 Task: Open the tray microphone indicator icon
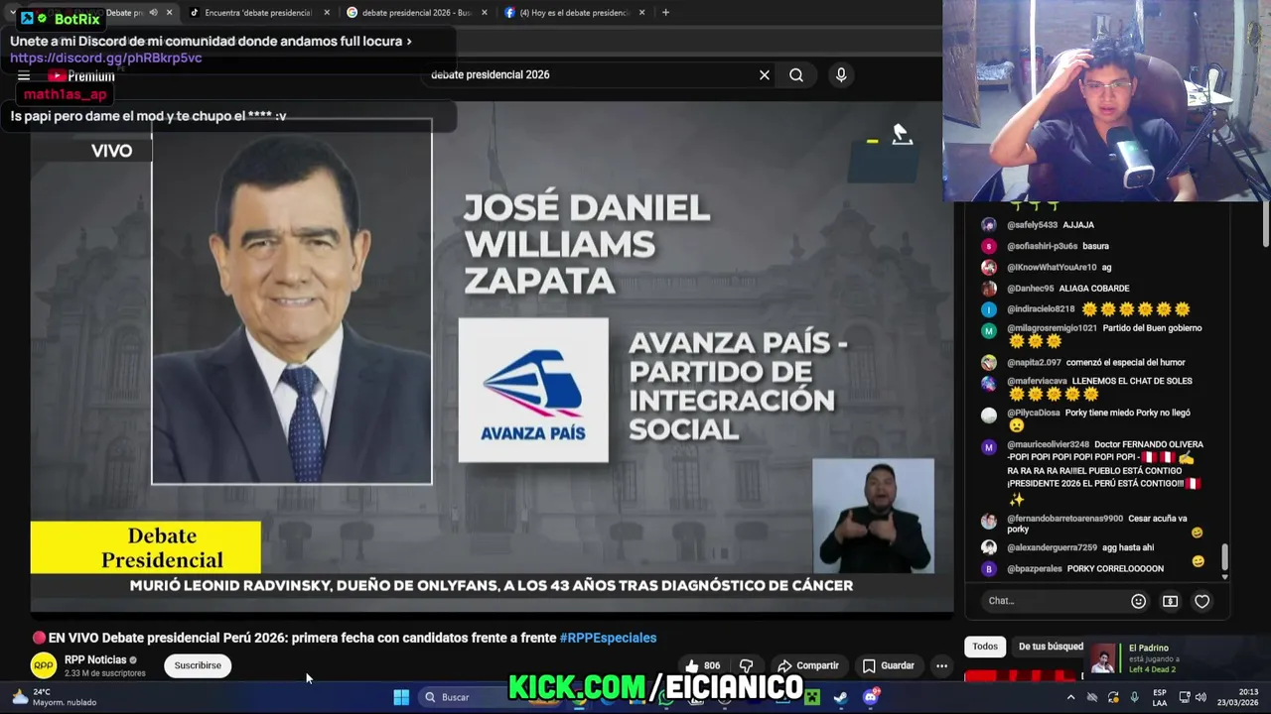pyautogui.click(x=1134, y=697)
